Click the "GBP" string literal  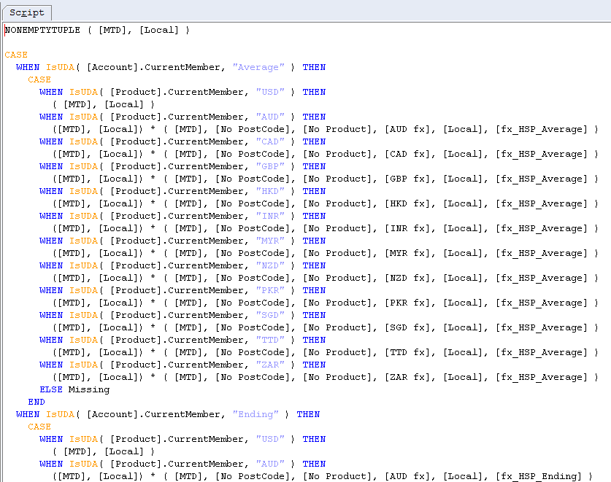270,167
